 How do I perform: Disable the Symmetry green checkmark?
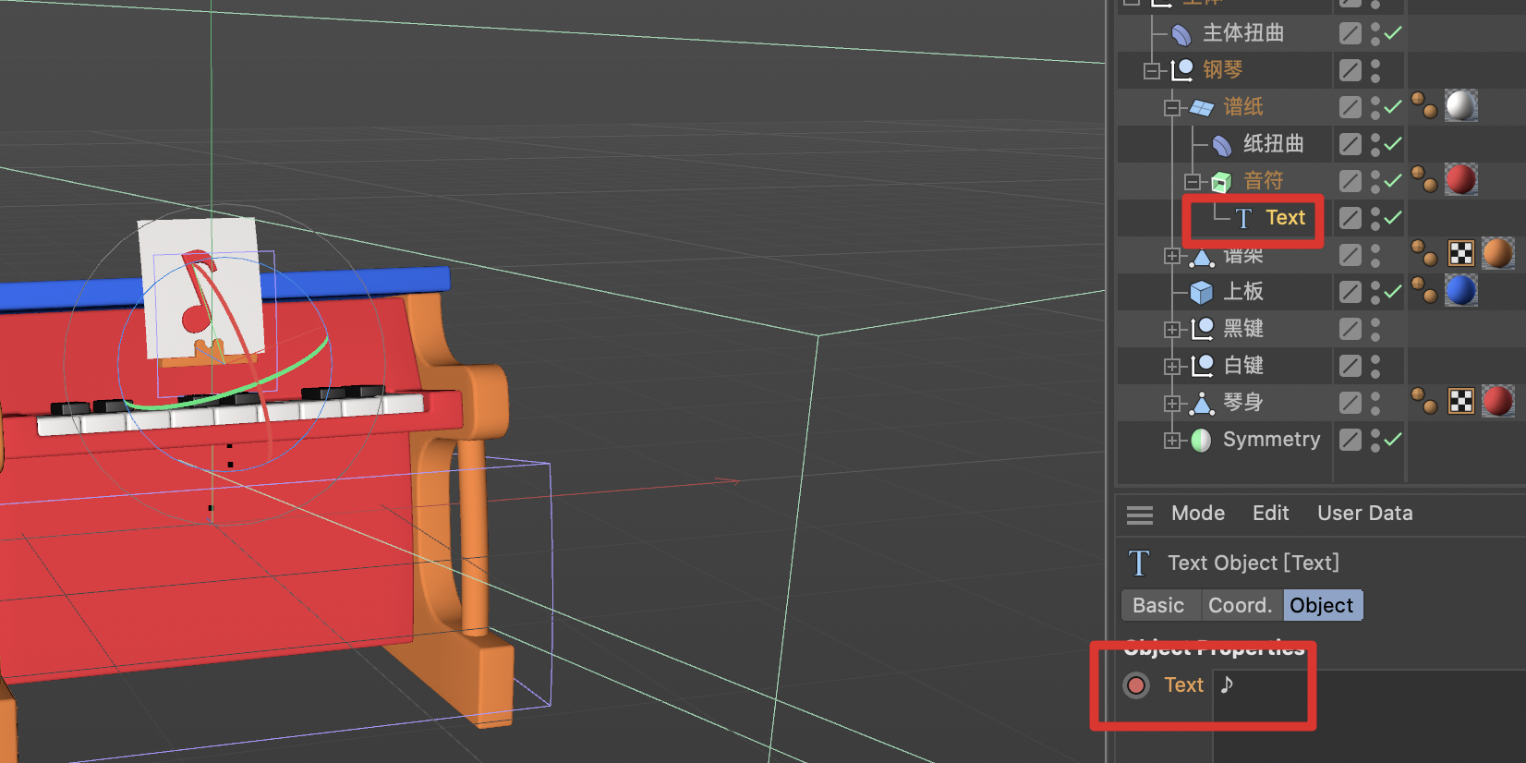point(1393,440)
